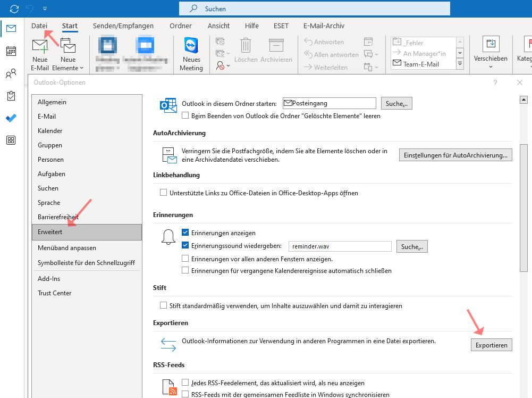
Task: Select the An Manager*in quick step
Action: tap(424, 53)
